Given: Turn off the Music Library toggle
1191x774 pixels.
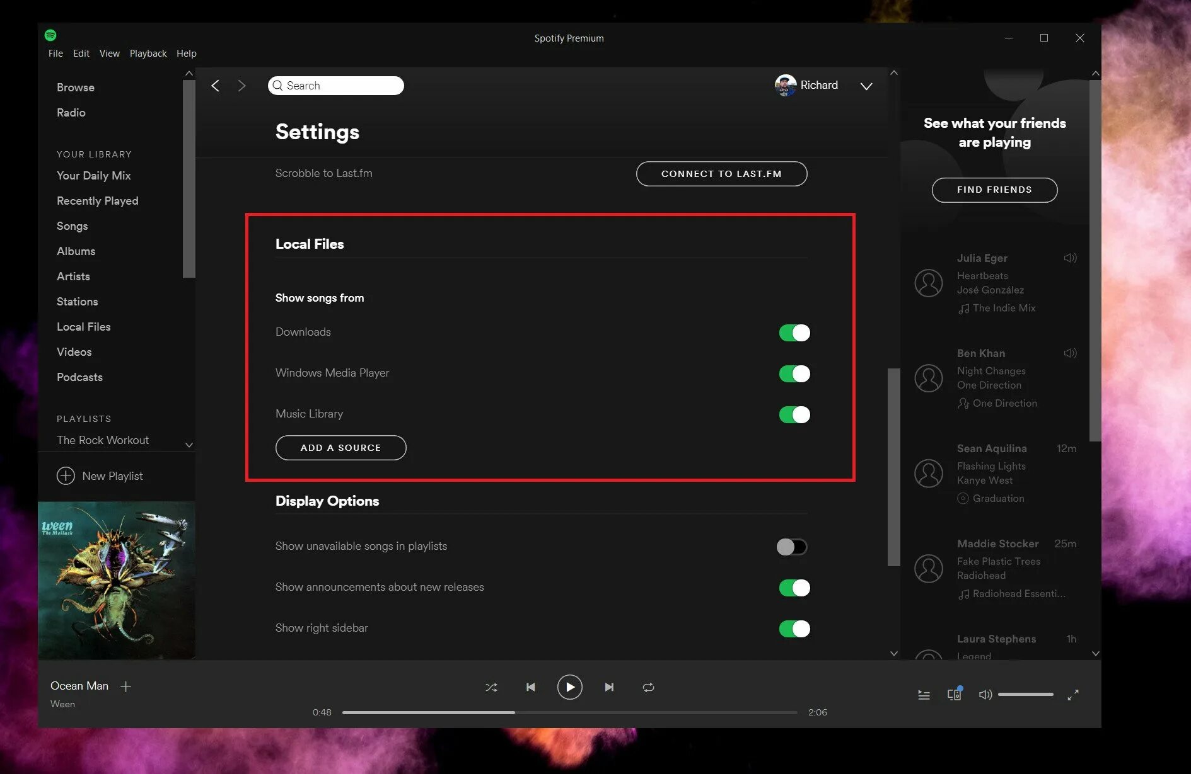Looking at the screenshot, I should coord(794,414).
